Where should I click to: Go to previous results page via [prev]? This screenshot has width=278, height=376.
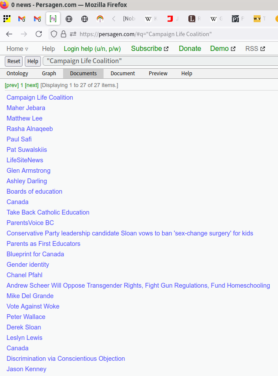click(12, 85)
